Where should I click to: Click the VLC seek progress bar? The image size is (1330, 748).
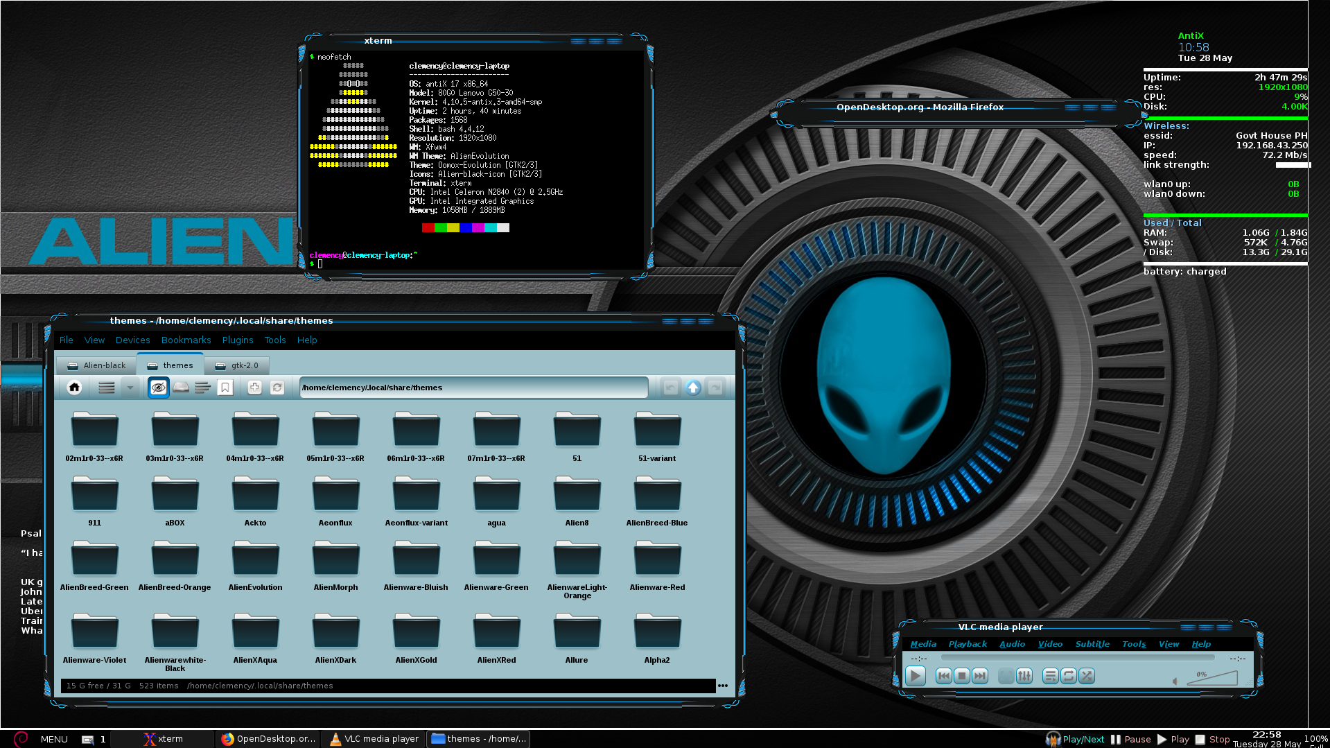(1078, 658)
